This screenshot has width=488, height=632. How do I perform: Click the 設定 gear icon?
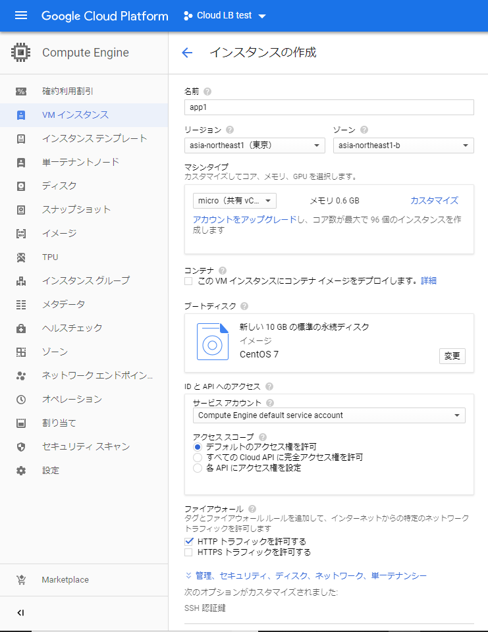[x=21, y=470]
